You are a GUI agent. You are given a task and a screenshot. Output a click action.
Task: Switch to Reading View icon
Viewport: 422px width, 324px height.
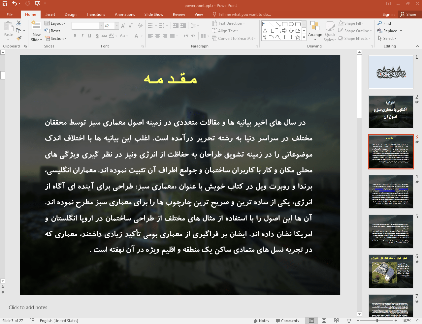(336, 321)
